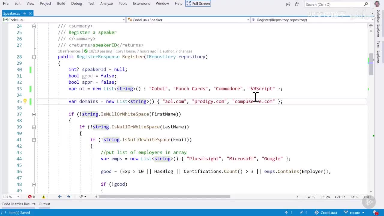384x216 pixels.
Task: Click the 10 references CodeLens link
Action: point(69,51)
